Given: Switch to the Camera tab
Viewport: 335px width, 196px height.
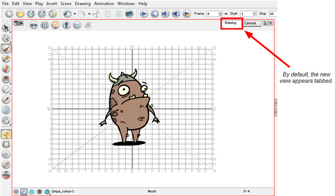Looking at the screenshot, I should (x=251, y=23).
